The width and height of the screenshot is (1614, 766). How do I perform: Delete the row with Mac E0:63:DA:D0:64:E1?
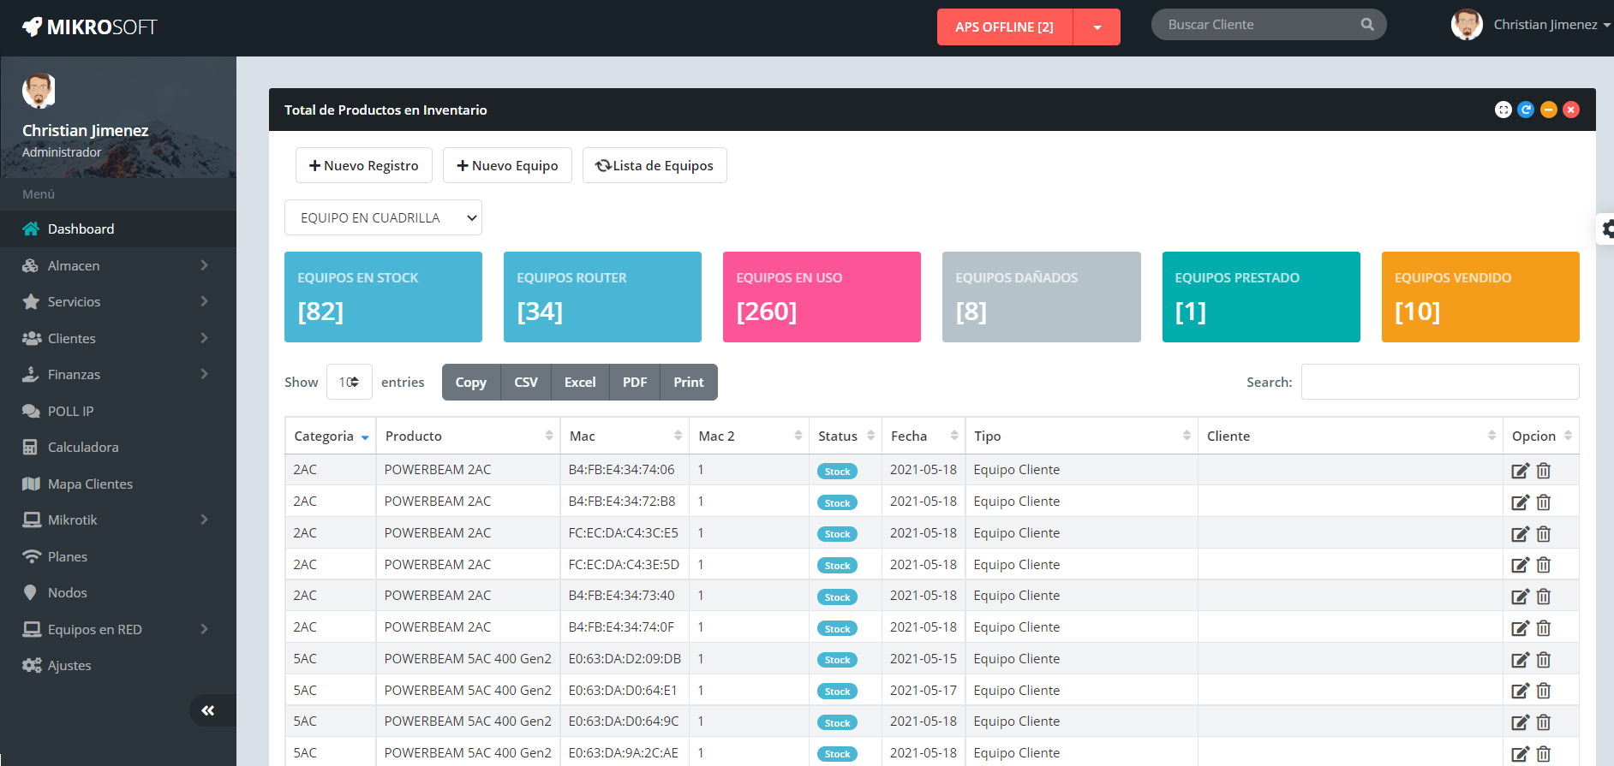point(1544,691)
